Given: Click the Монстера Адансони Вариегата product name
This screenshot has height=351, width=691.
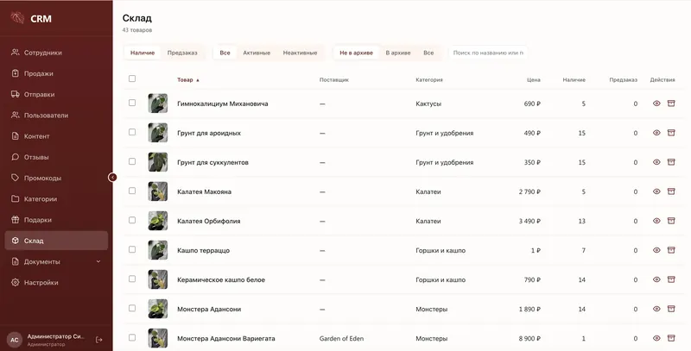Looking at the screenshot, I should [226, 338].
